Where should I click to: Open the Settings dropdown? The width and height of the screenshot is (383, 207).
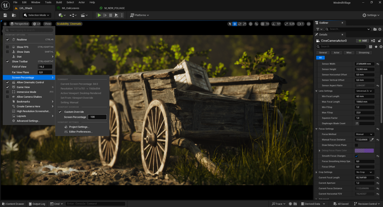point(371,15)
